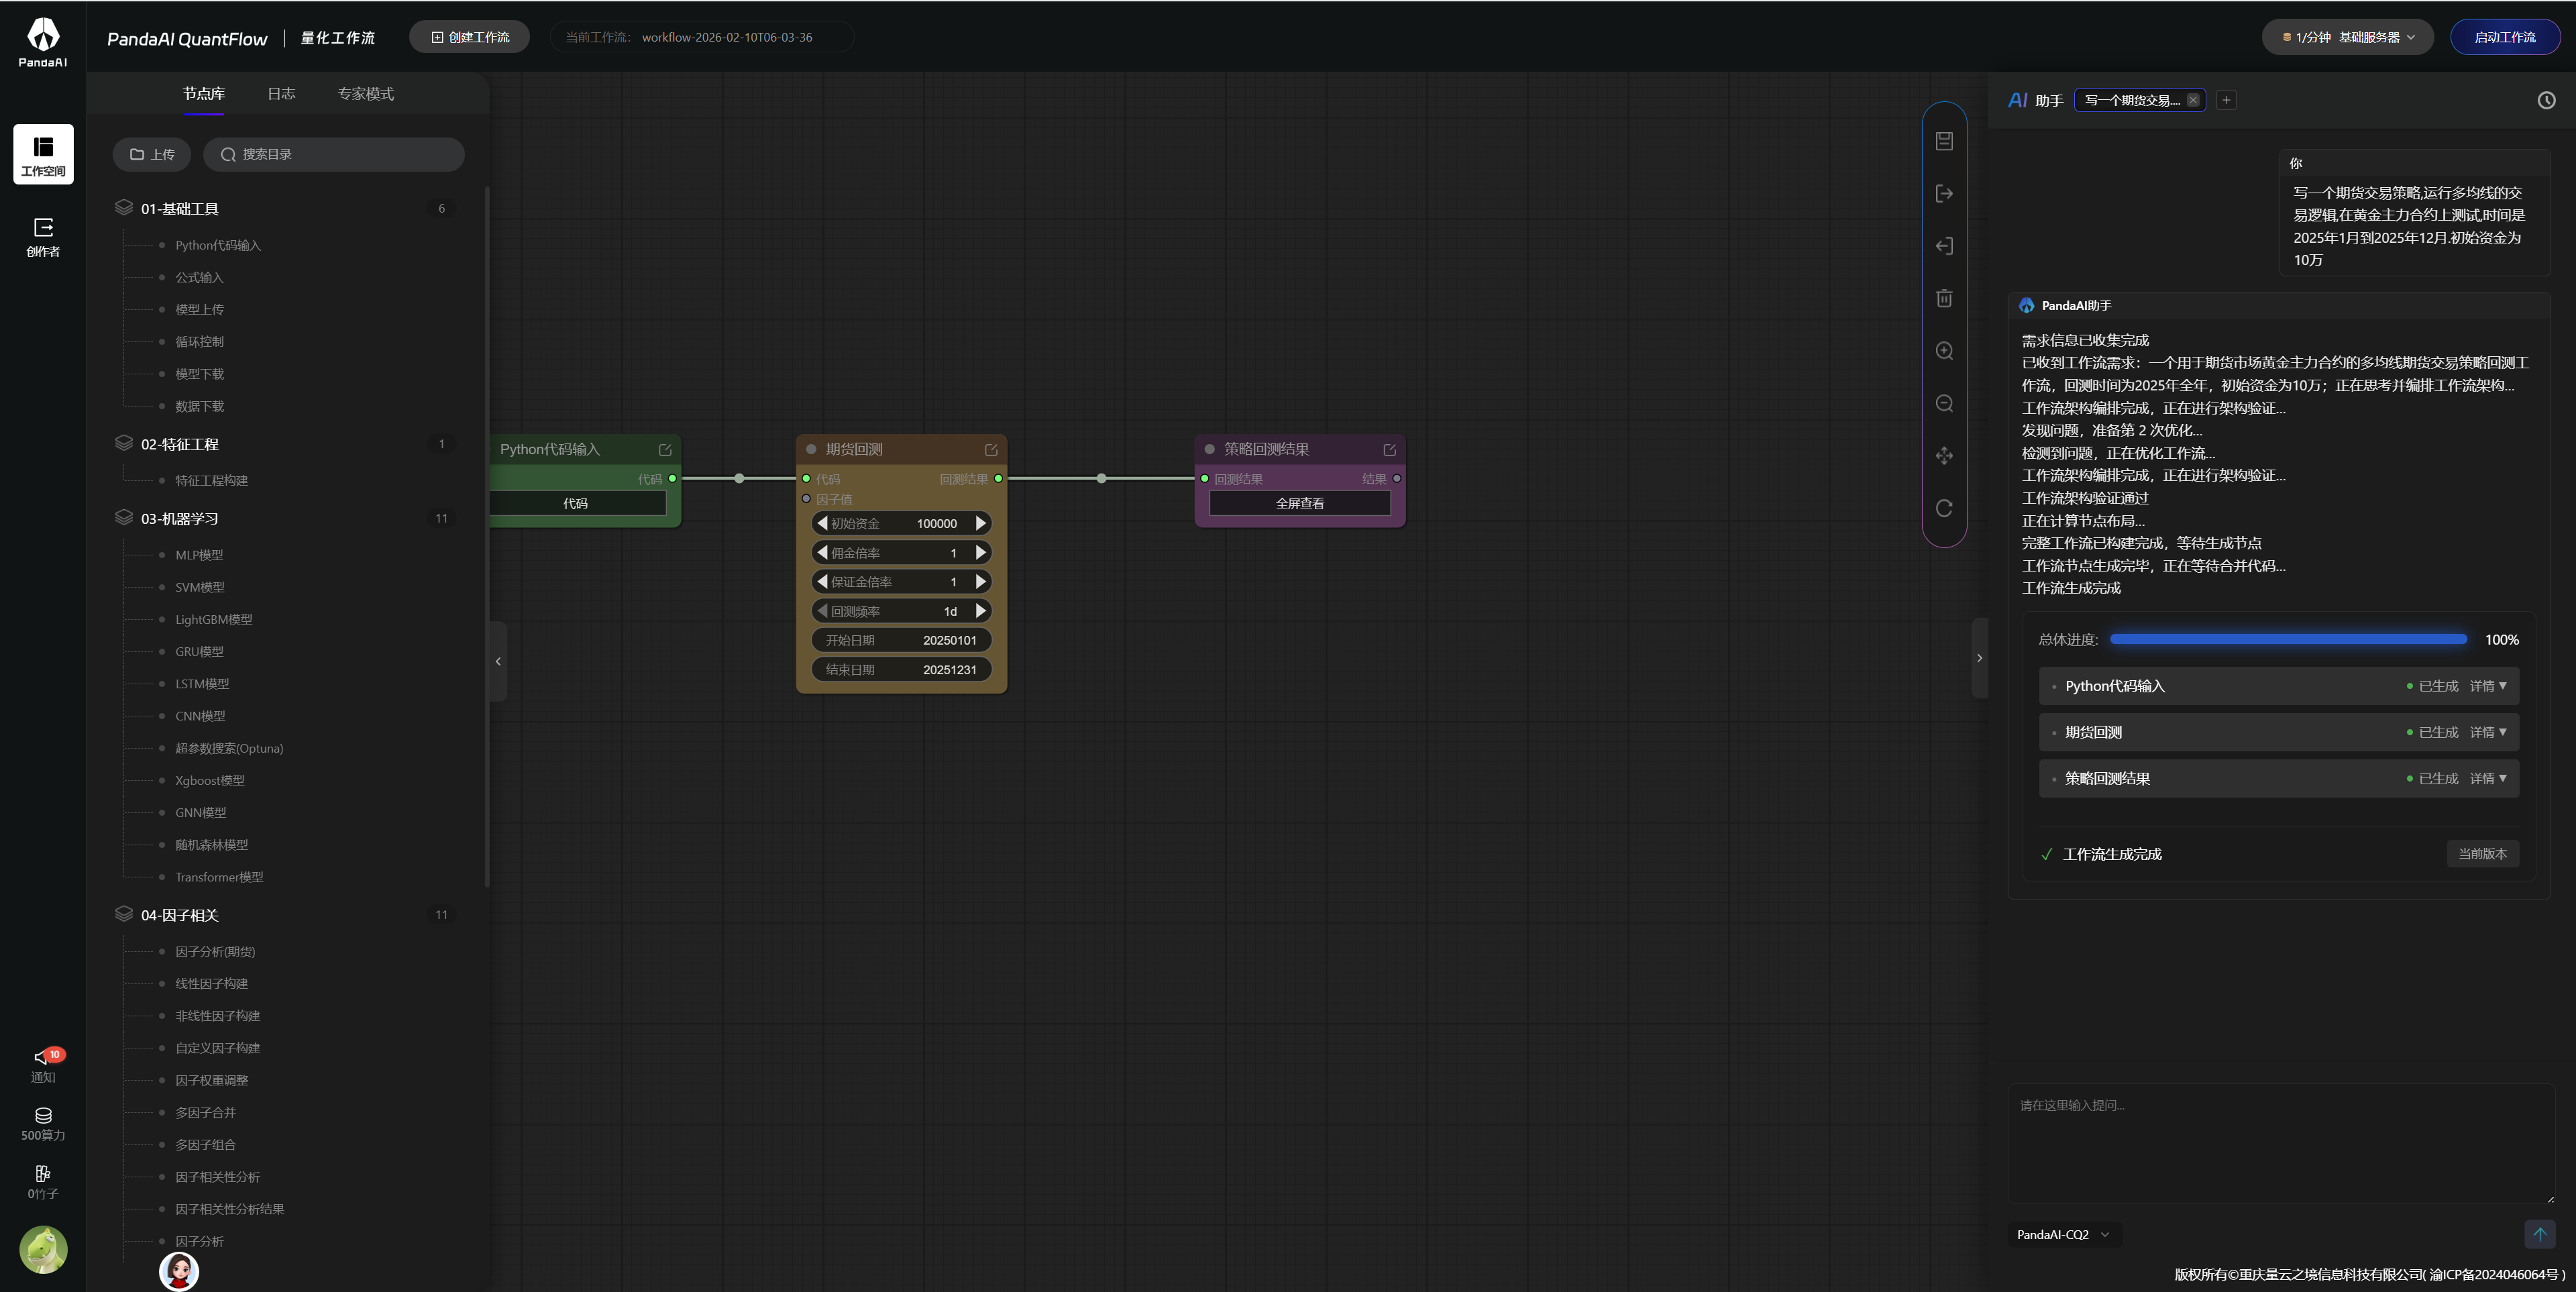Click the 当前版本 button
This screenshot has height=1292, width=2576.
click(2482, 853)
